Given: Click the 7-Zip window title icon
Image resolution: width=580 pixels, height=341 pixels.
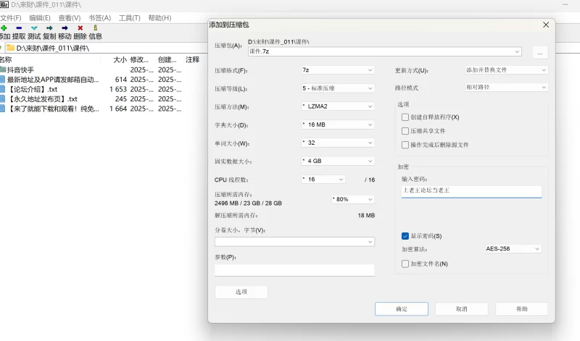Looking at the screenshot, I should 4,5.
